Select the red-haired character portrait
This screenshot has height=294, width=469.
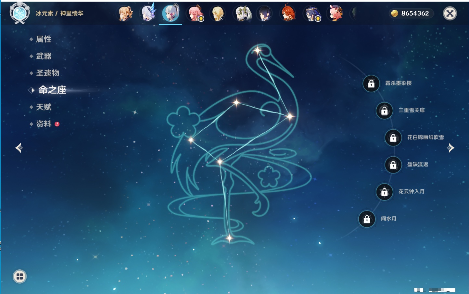(288, 14)
